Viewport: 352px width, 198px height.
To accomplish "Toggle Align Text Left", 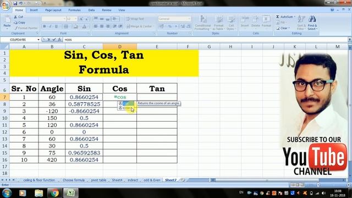I will coord(96,26).
